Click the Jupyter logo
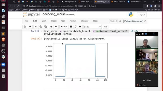The height and width of the screenshot is (91, 163). pyautogui.click(x=31, y=14)
